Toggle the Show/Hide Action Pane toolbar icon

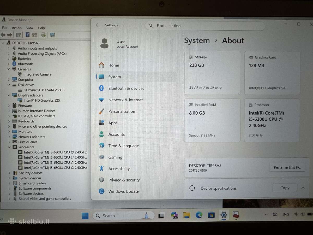(34, 35)
